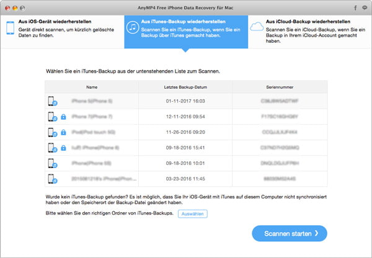The image size is (372, 258).
Task: Start scan with Scannen starten button
Action: tap(290, 233)
